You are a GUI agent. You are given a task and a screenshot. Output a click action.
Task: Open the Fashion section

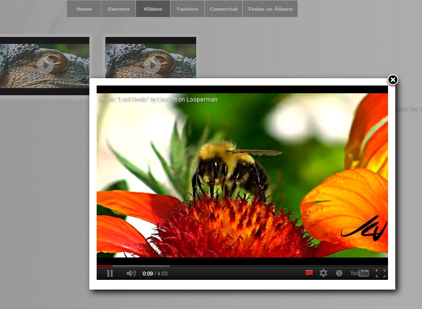[x=187, y=9]
